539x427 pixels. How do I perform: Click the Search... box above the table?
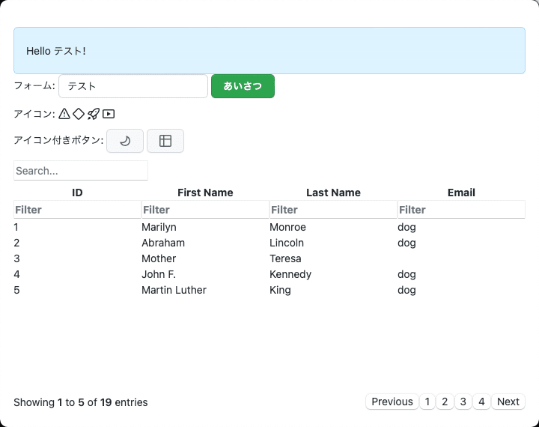pos(81,171)
